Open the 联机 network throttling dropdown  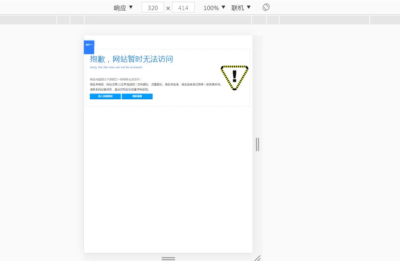[x=241, y=8]
